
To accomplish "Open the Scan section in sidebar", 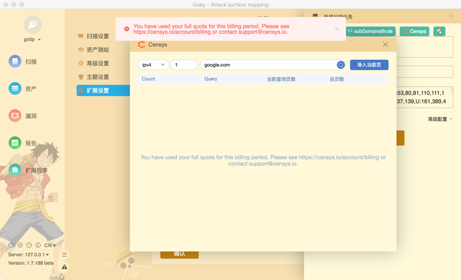I will tap(23, 62).
